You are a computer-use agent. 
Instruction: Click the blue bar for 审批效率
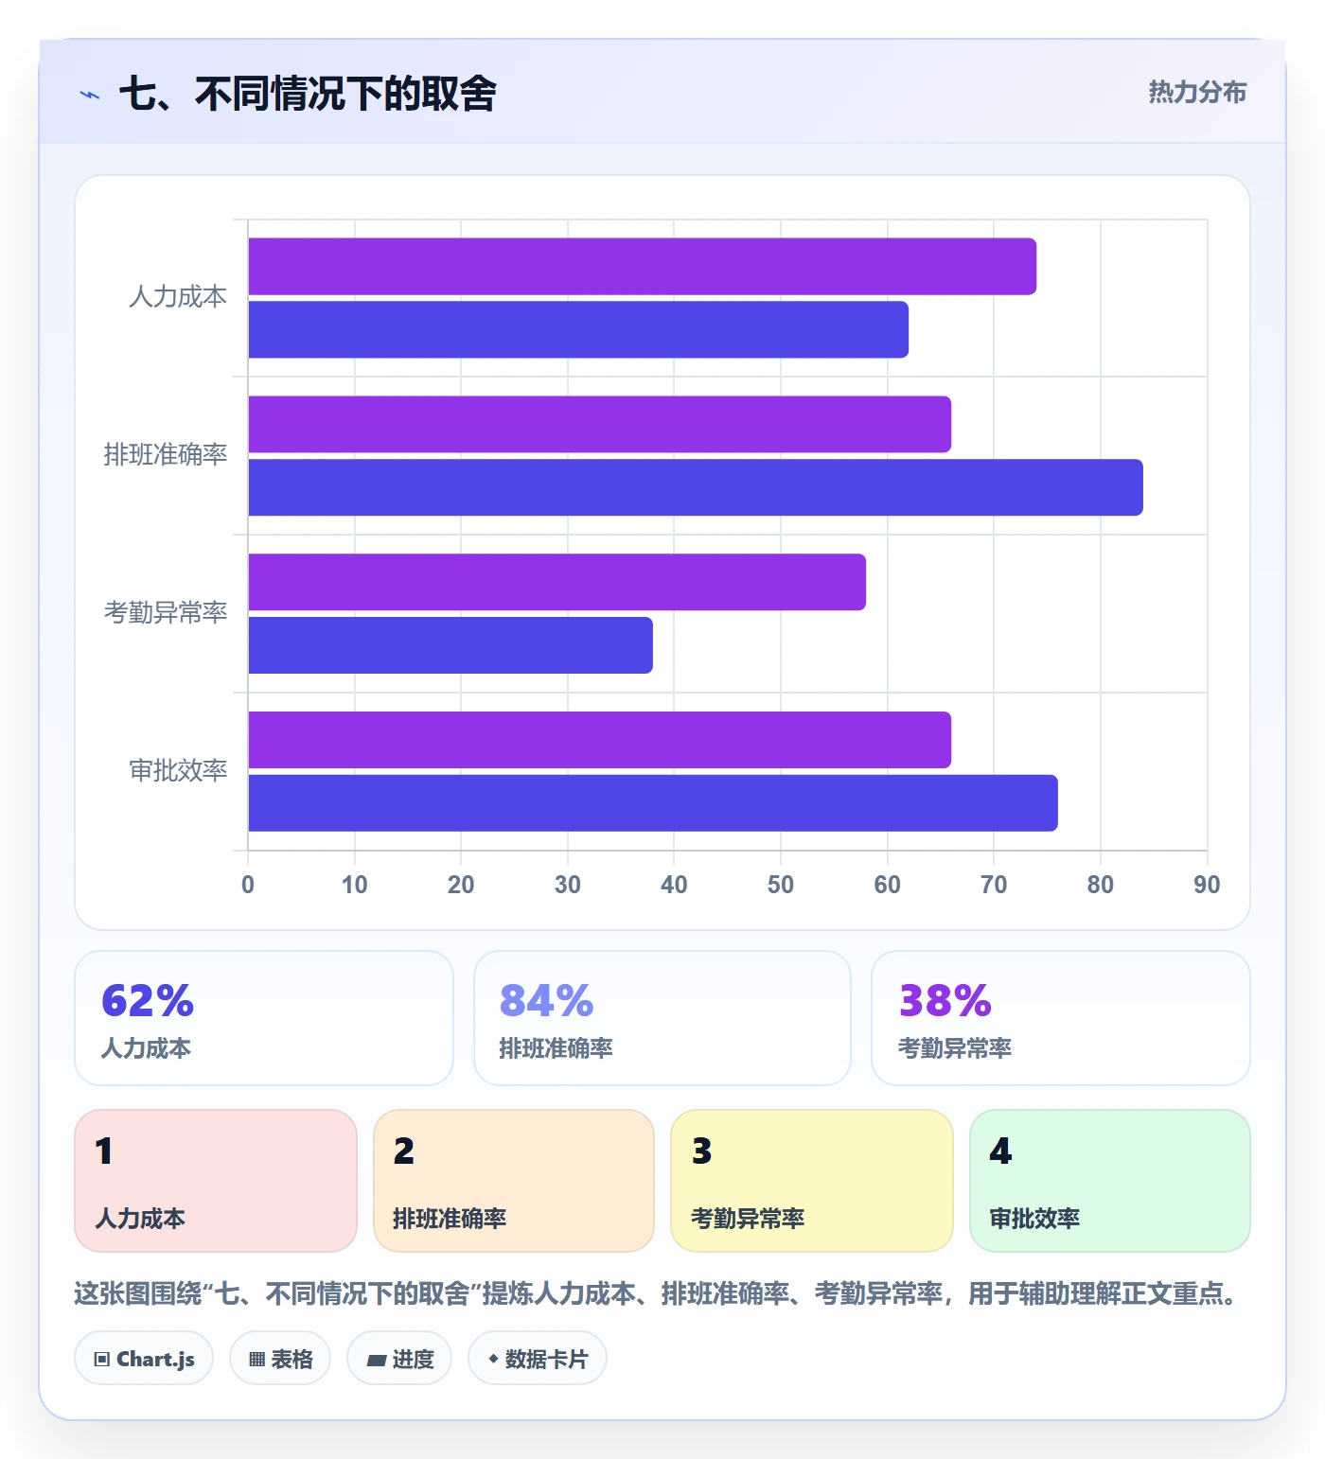click(653, 803)
